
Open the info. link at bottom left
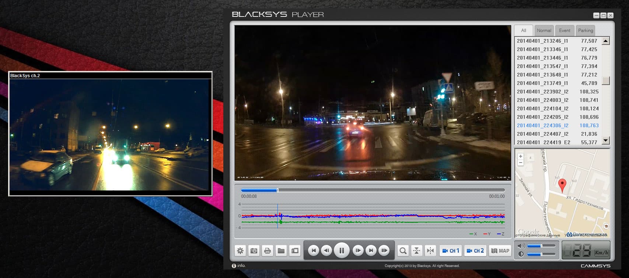click(x=239, y=265)
